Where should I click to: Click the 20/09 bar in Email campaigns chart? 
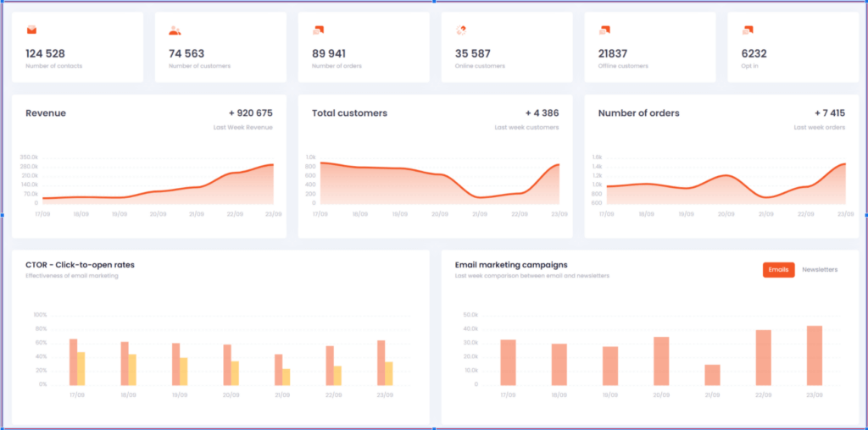(x=661, y=361)
